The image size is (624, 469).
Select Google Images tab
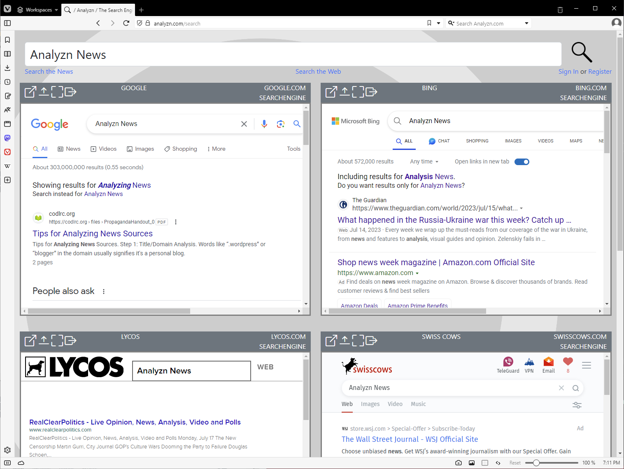coord(140,149)
